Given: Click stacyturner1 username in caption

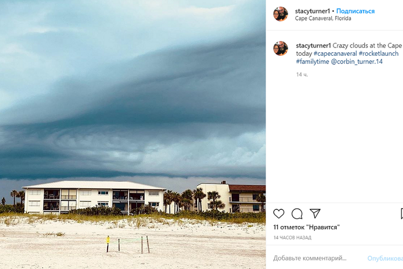Looking at the screenshot, I should pos(314,45).
